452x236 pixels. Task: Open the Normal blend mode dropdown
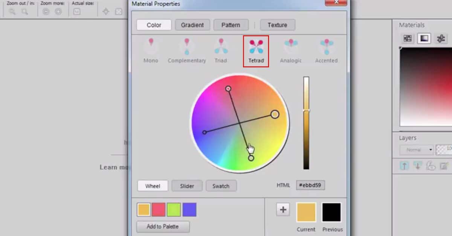coord(417,150)
